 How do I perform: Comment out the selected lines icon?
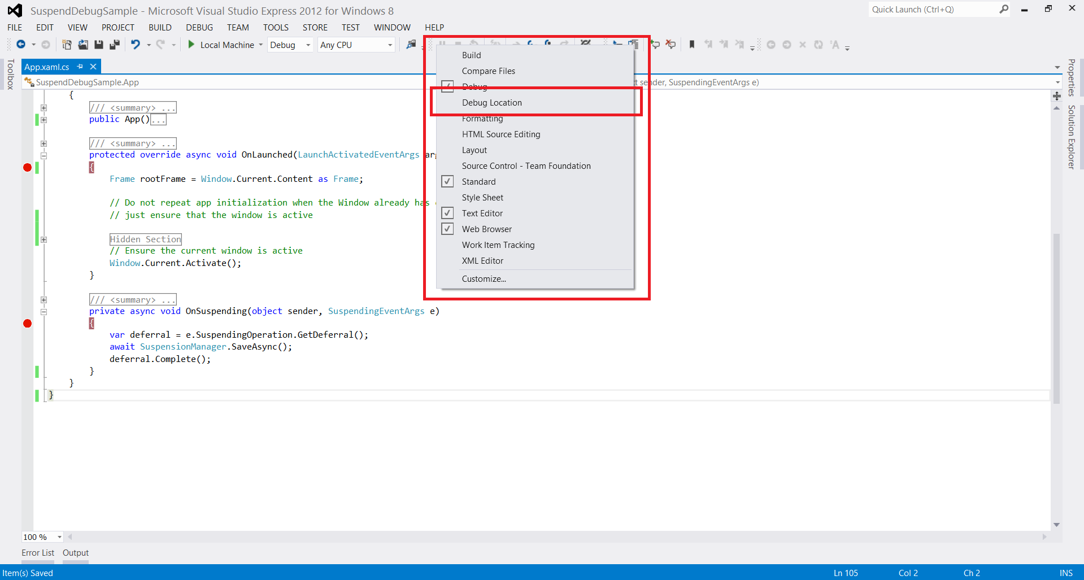coord(655,45)
